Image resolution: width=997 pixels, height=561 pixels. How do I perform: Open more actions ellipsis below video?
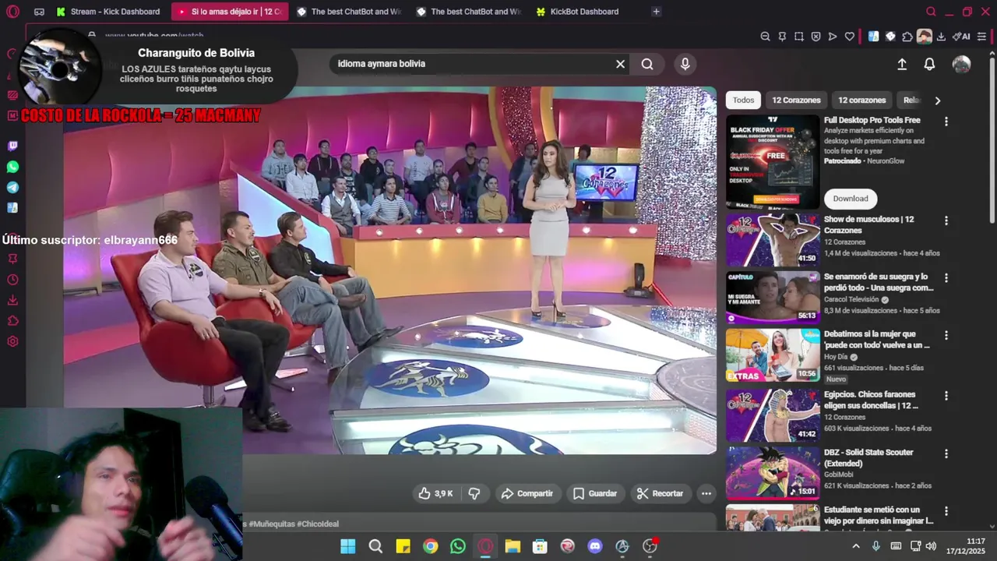[706, 493]
